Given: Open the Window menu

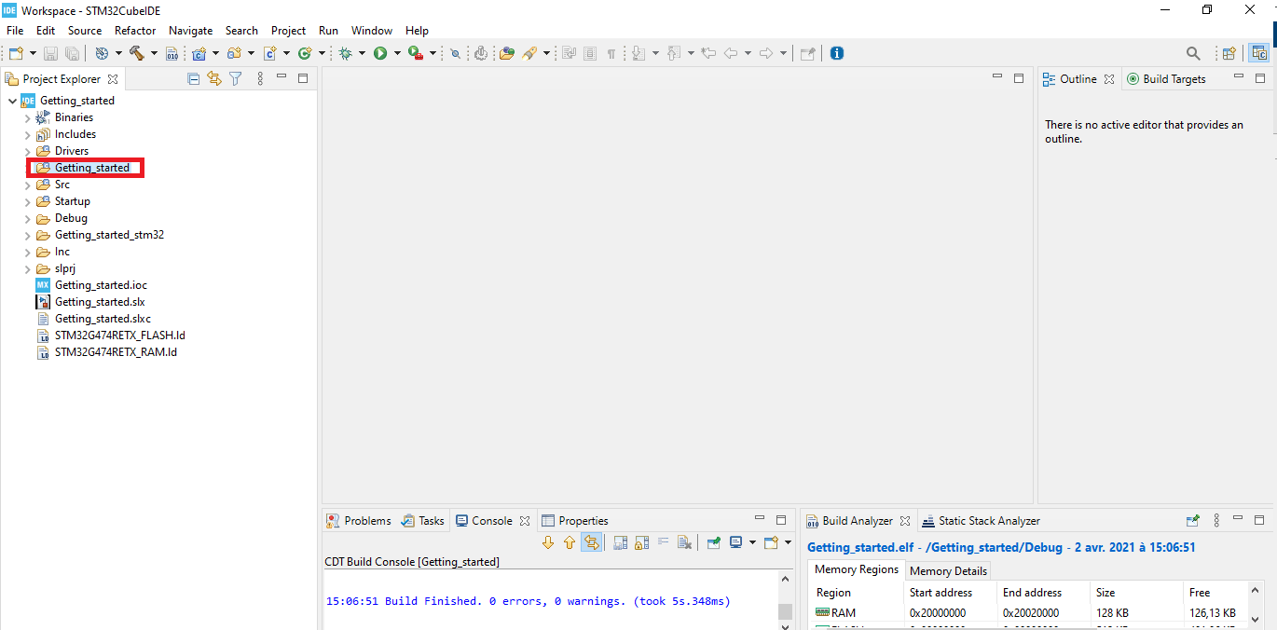Looking at the screenshot, I should pyautogui.click(x=372, y=31).
